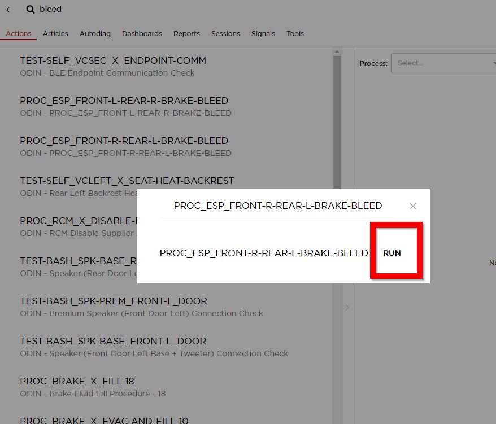Collapse panel using the divider chevron

[x=347, y=307]
